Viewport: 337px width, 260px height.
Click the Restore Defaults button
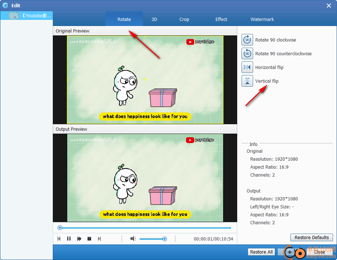(312, 238)
